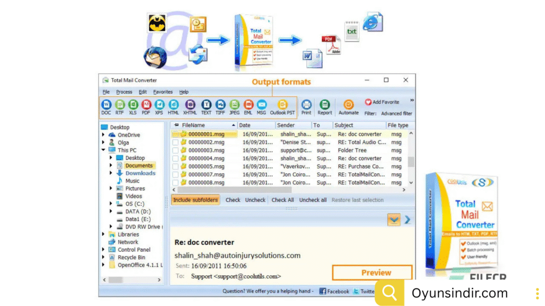Sort the list by Subject column header
The image size is (545, 306).
pos(344,125)
